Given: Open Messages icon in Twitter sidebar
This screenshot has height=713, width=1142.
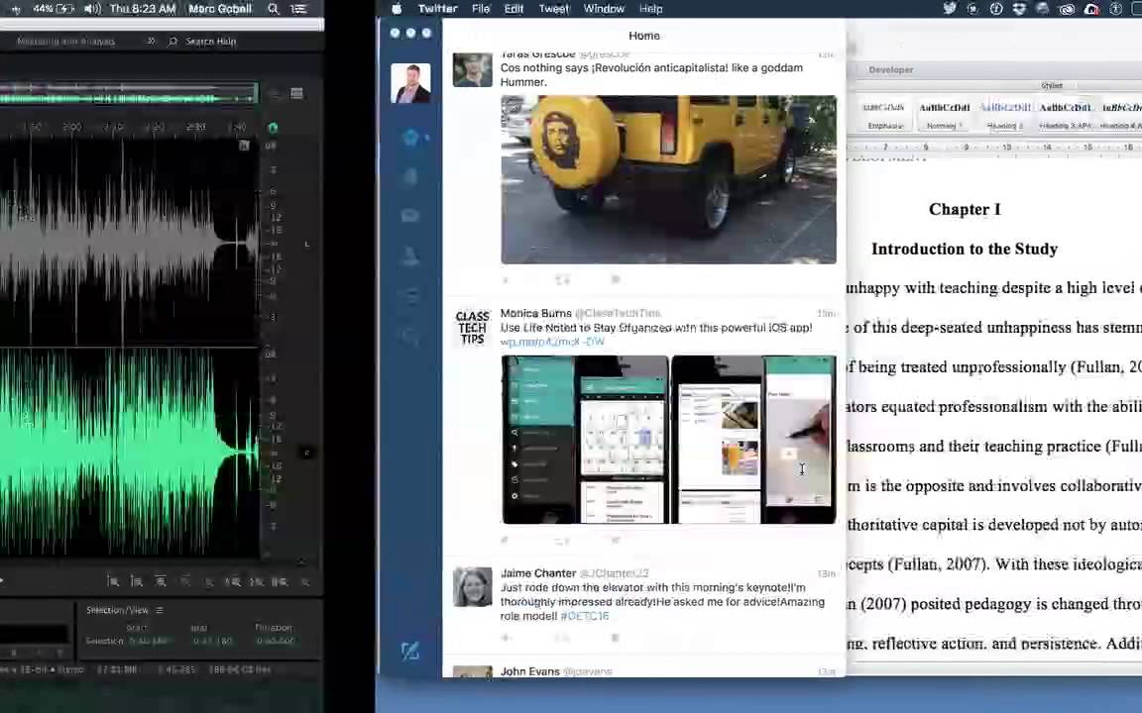Looking at the screenshot, I should click(x=410, y=215).
